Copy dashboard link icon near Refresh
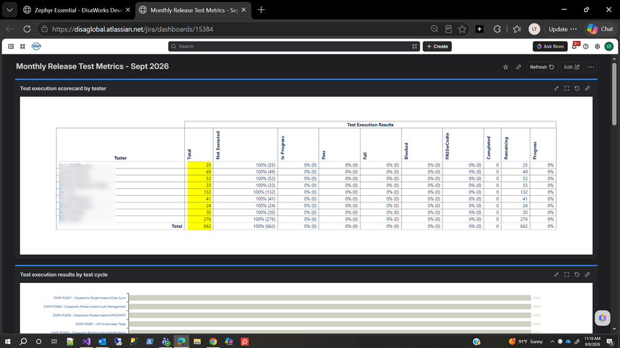The image size is (620, 348). click(518, 67)
